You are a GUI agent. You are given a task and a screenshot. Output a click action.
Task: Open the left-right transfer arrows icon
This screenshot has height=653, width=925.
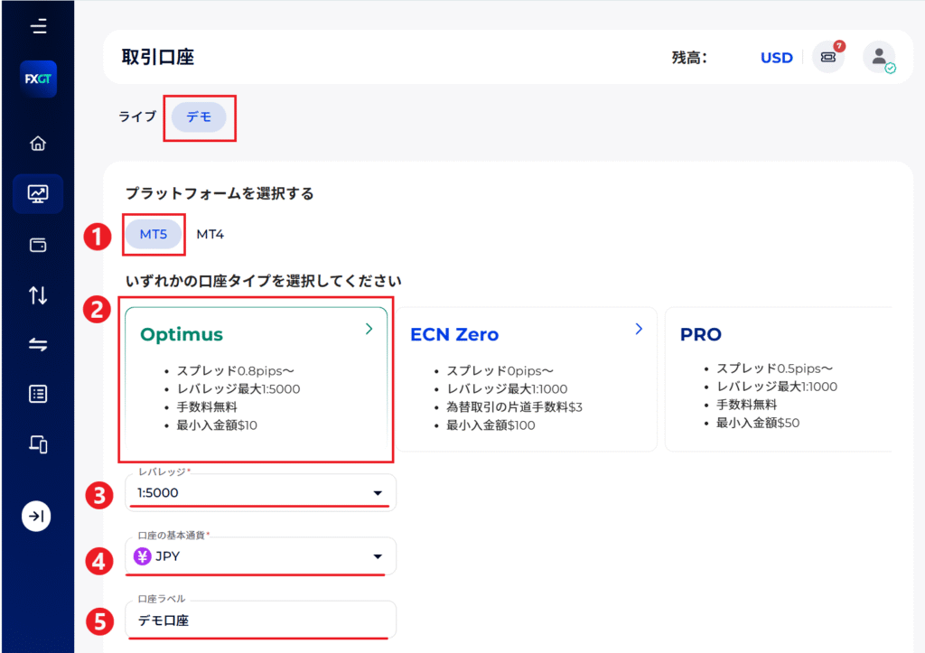[x=38, y=344]
